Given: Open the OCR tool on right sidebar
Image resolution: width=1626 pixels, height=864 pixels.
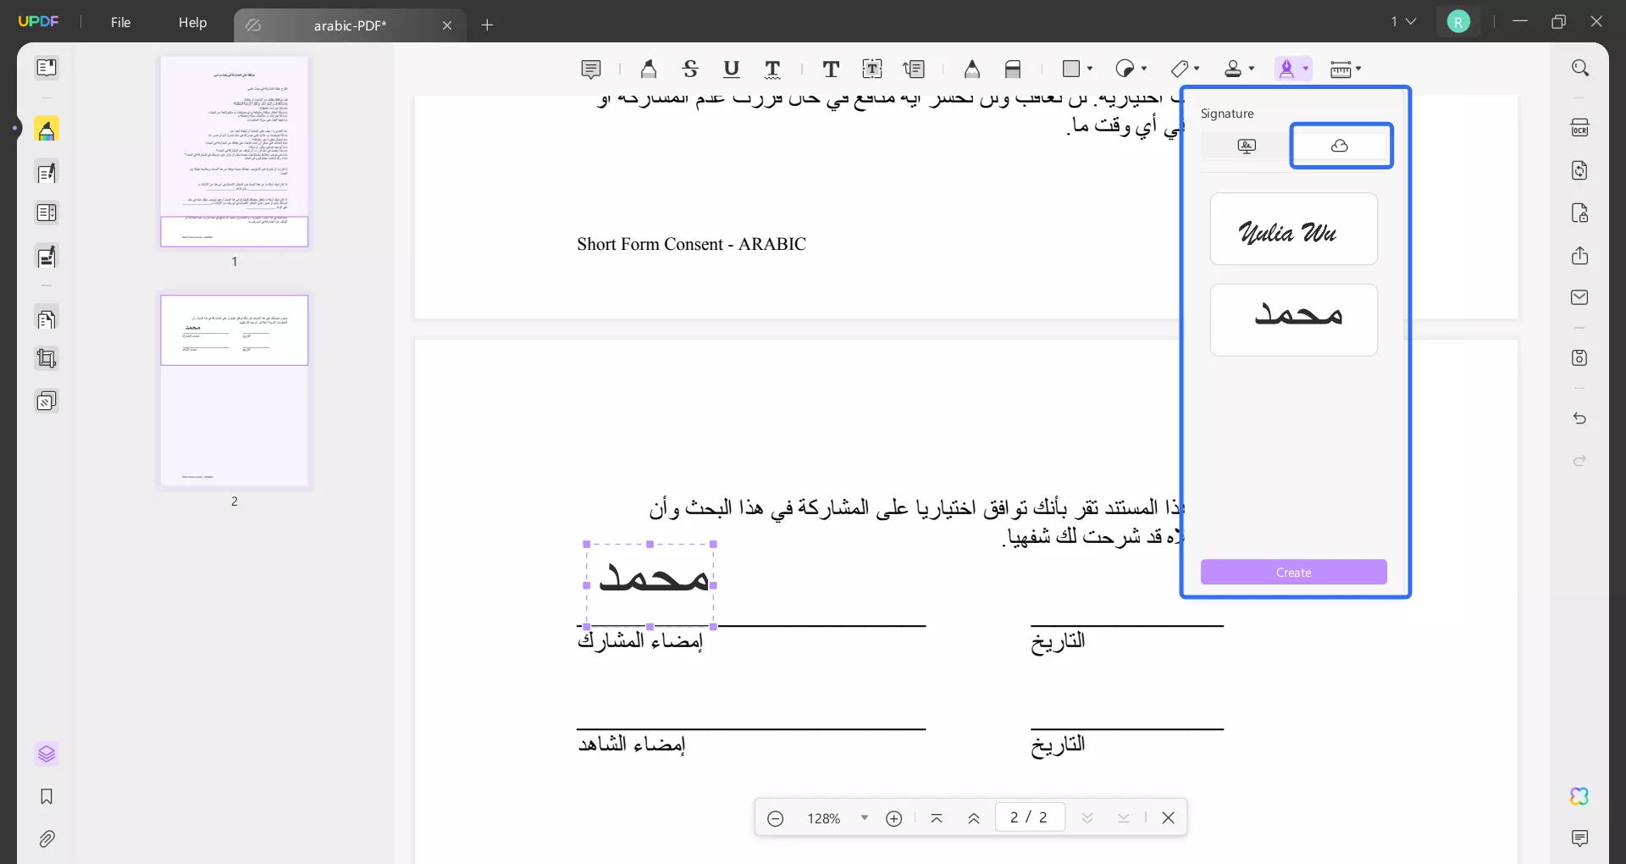Looking at the screenshot, I should (x=1580, y=126).
